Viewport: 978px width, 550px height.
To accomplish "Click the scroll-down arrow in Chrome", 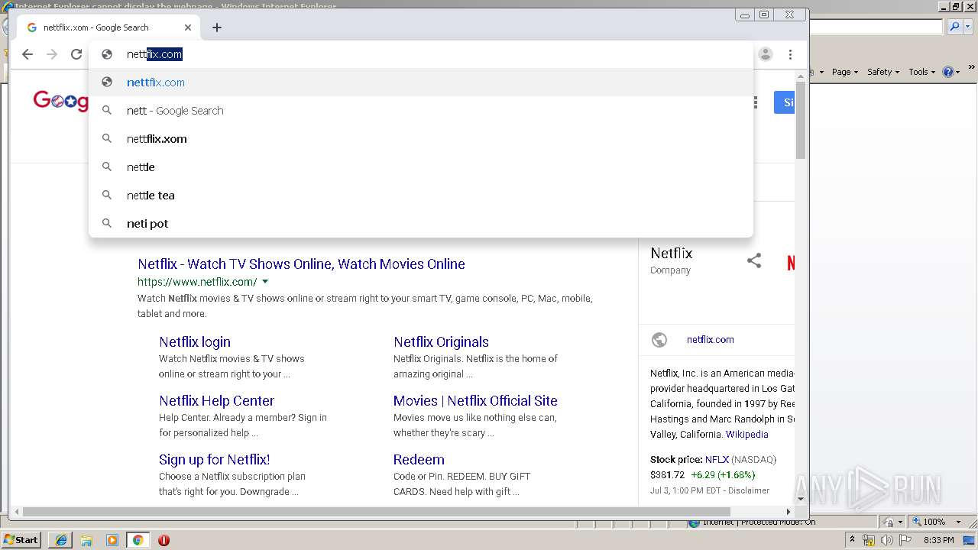I will click(x=801, y=499).
